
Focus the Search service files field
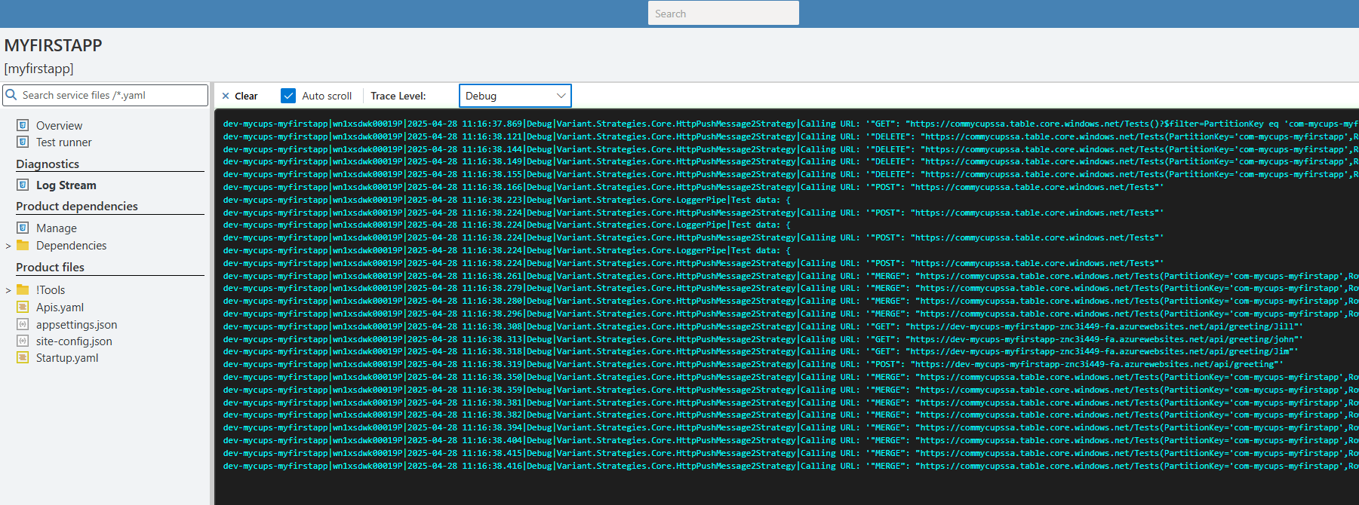coord(109,95)
